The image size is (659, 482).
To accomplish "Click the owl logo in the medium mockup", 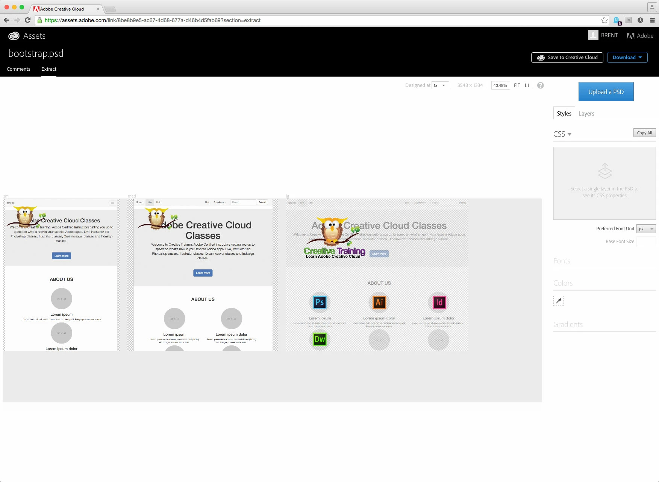I will (x=157, y=219).
